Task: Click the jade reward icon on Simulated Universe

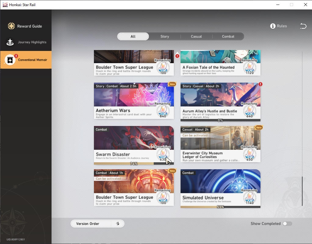Action: (x=250, y=198)
